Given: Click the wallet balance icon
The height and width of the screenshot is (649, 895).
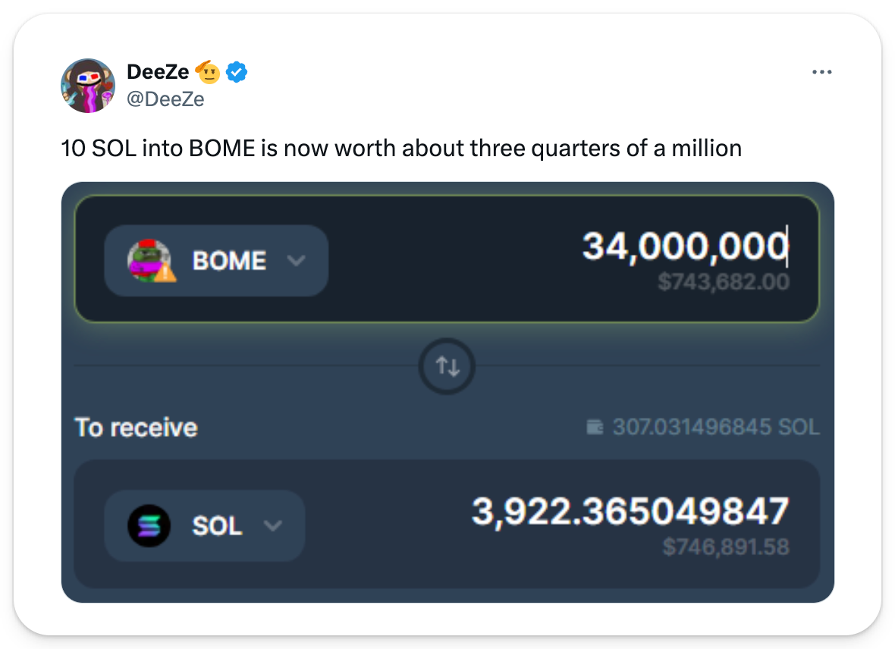Looking at the screenshot, I should (596, 428).
